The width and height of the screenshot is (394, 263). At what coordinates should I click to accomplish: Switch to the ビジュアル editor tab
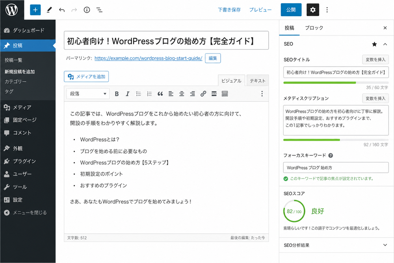pos(231,81)
